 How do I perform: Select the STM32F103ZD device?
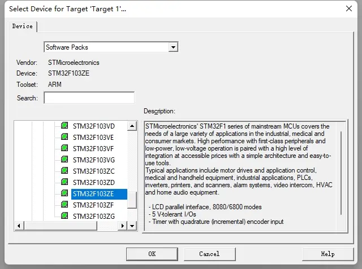pyautogui.click(x=94, y=183)
